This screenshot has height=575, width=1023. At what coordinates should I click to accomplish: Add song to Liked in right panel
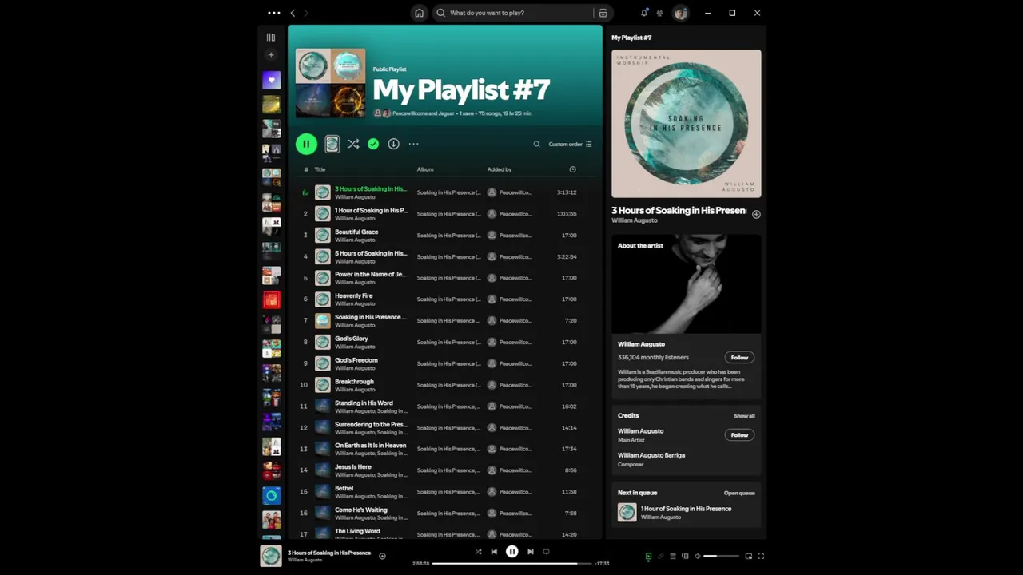756,214
